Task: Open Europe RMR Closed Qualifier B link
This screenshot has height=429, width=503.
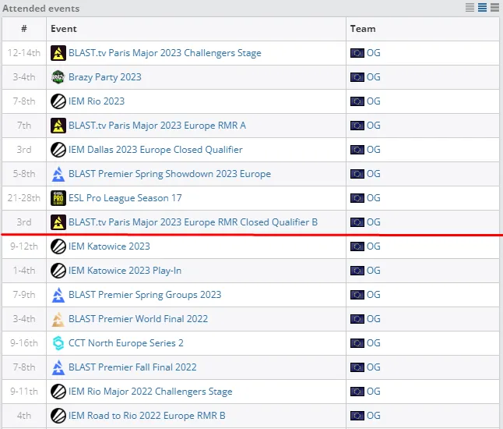Action: 193,222
